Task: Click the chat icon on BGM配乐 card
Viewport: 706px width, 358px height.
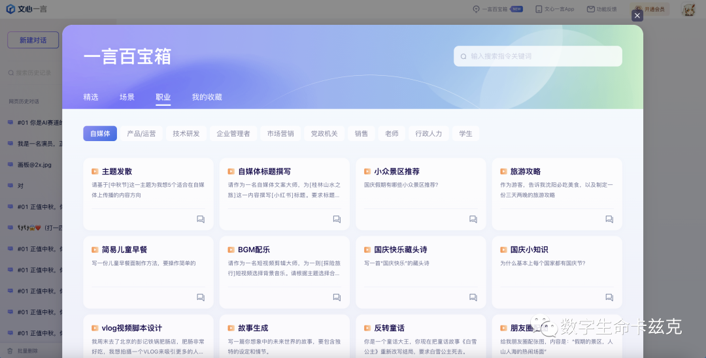Action: pyautogui.click(x=337, y=297)
